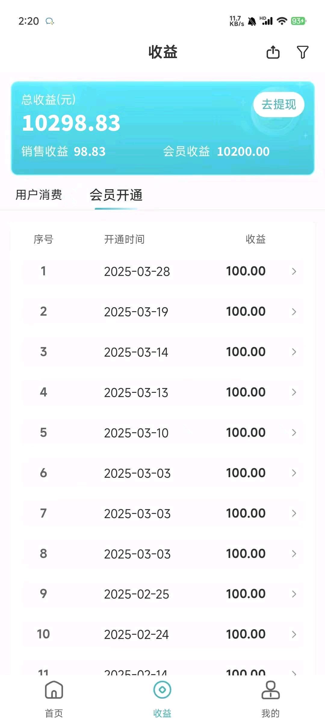
Task: Select the 会员开通 tab
Action: pyautogui.click(x=116, y=195)
